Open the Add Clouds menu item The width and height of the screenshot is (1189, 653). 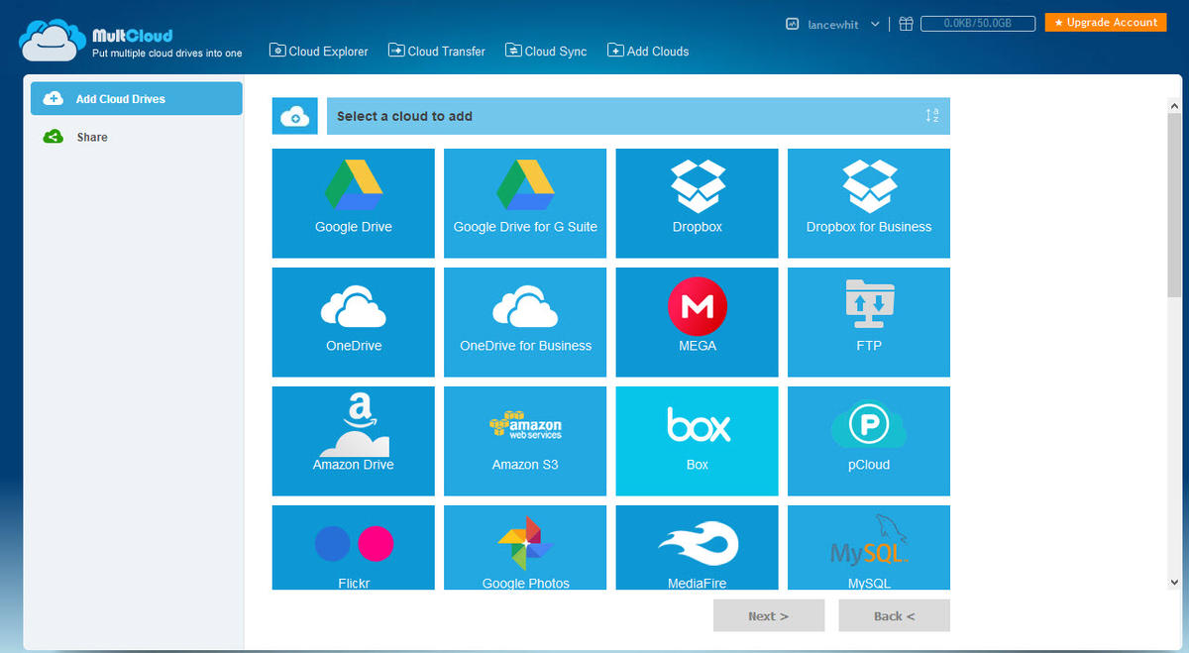click(647, 51)
